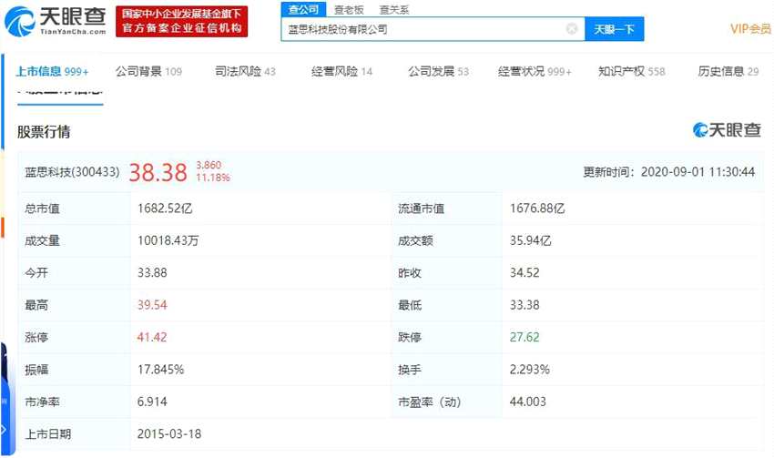Click the listing date 2015-03-18
Viewport: 774px width, 458px height.
169,433
